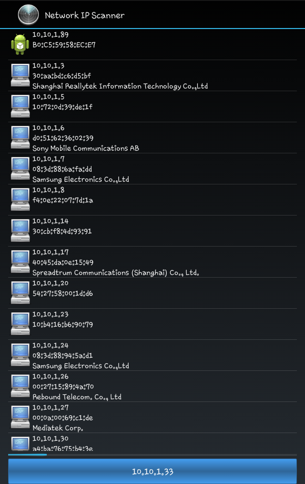305x484 pixels.
Task: Select the Shanghai Reallytek Information Technology entry
Action: point(152,75)
